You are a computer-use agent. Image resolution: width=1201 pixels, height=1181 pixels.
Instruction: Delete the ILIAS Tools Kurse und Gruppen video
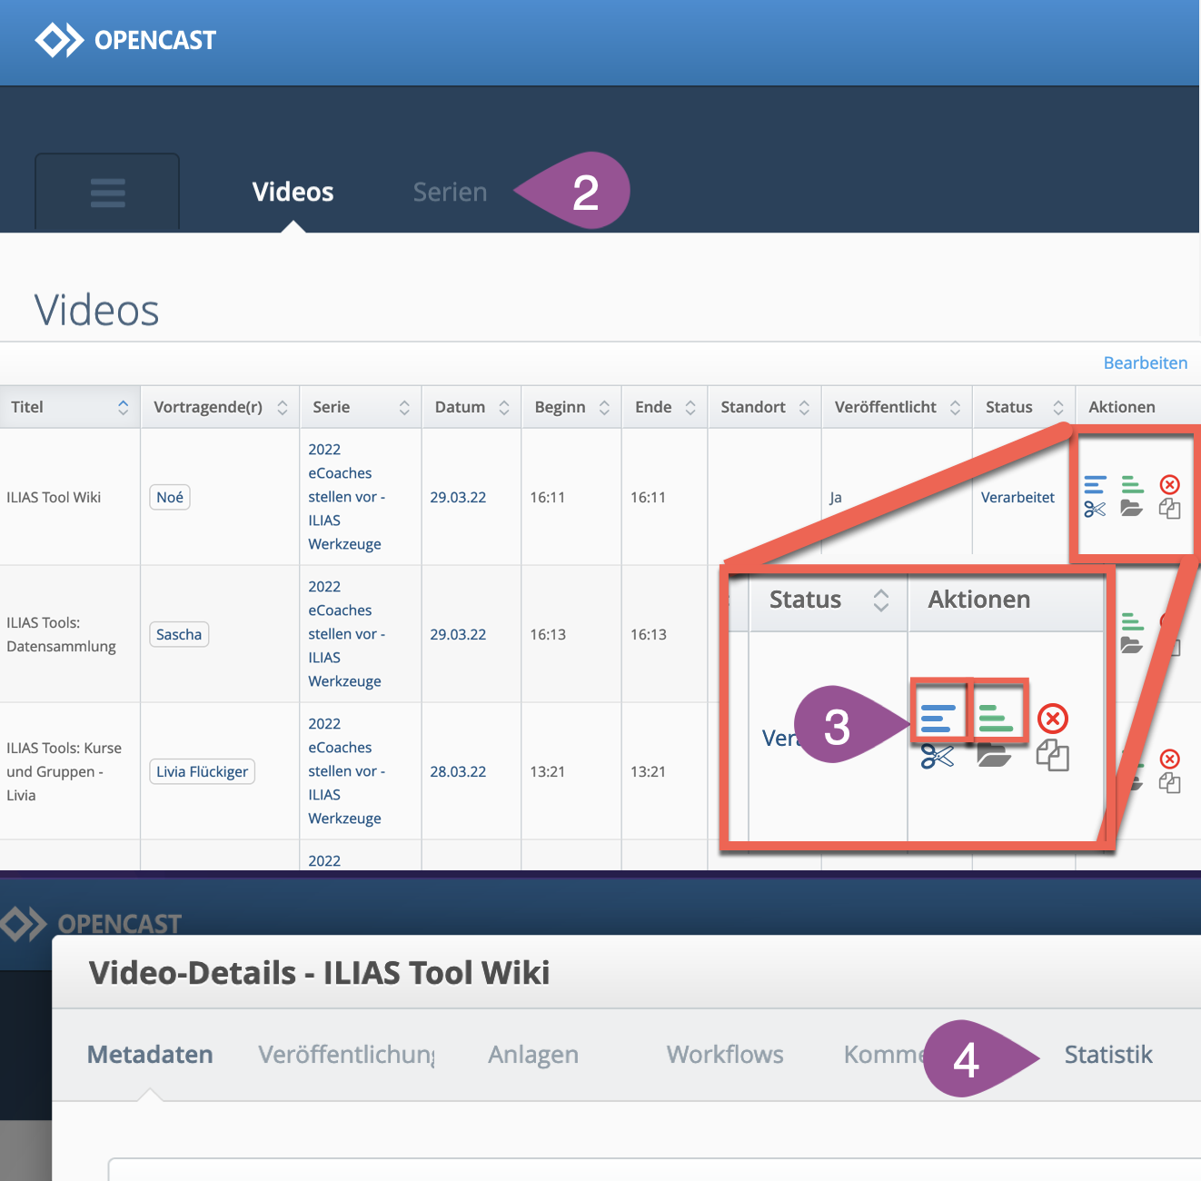point(1170,759)
